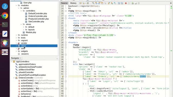Image resolution: width=173 pixels, height=97 pixels.
Task: Open Terminal from the dock
Action: [x=5, y=25]
